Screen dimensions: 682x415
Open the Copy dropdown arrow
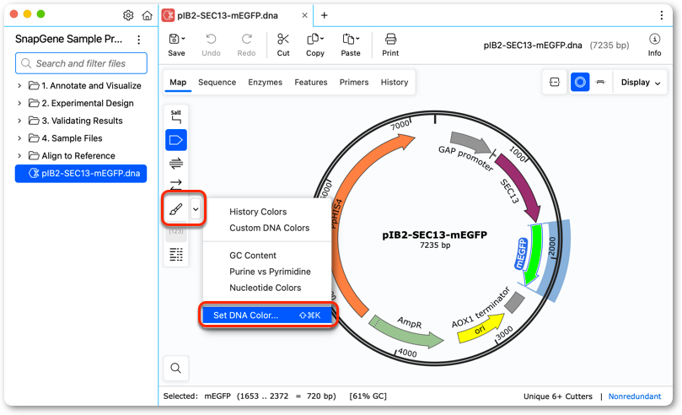click(x=322, y=39)
